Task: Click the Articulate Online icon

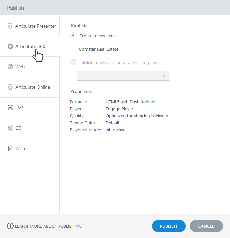Action: (10, 87)
